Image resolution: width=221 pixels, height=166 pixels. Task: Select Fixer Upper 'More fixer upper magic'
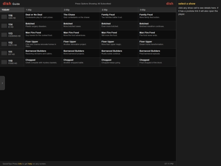pos(119,44)
